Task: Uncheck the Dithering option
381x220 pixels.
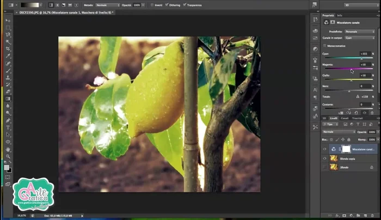Action: (x=167, y=5)
